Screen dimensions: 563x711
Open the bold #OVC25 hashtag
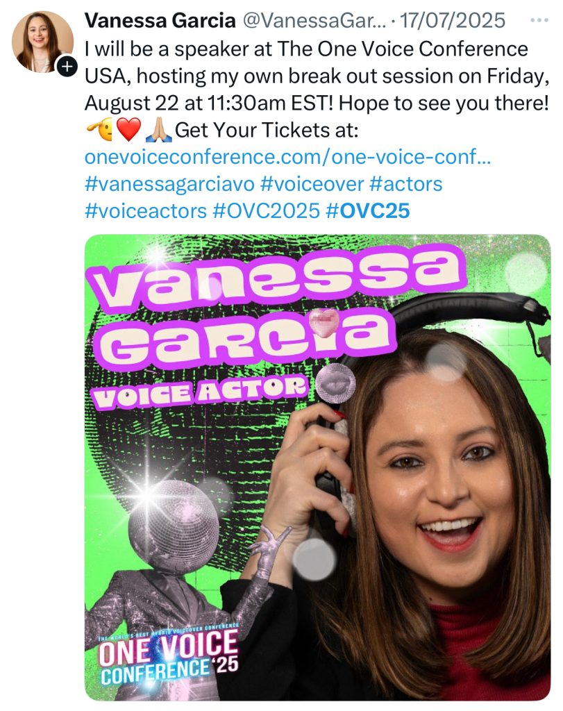click(x=368, y=211)
